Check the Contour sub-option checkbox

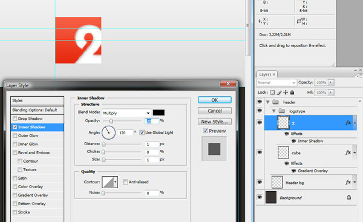coord(20,161)
